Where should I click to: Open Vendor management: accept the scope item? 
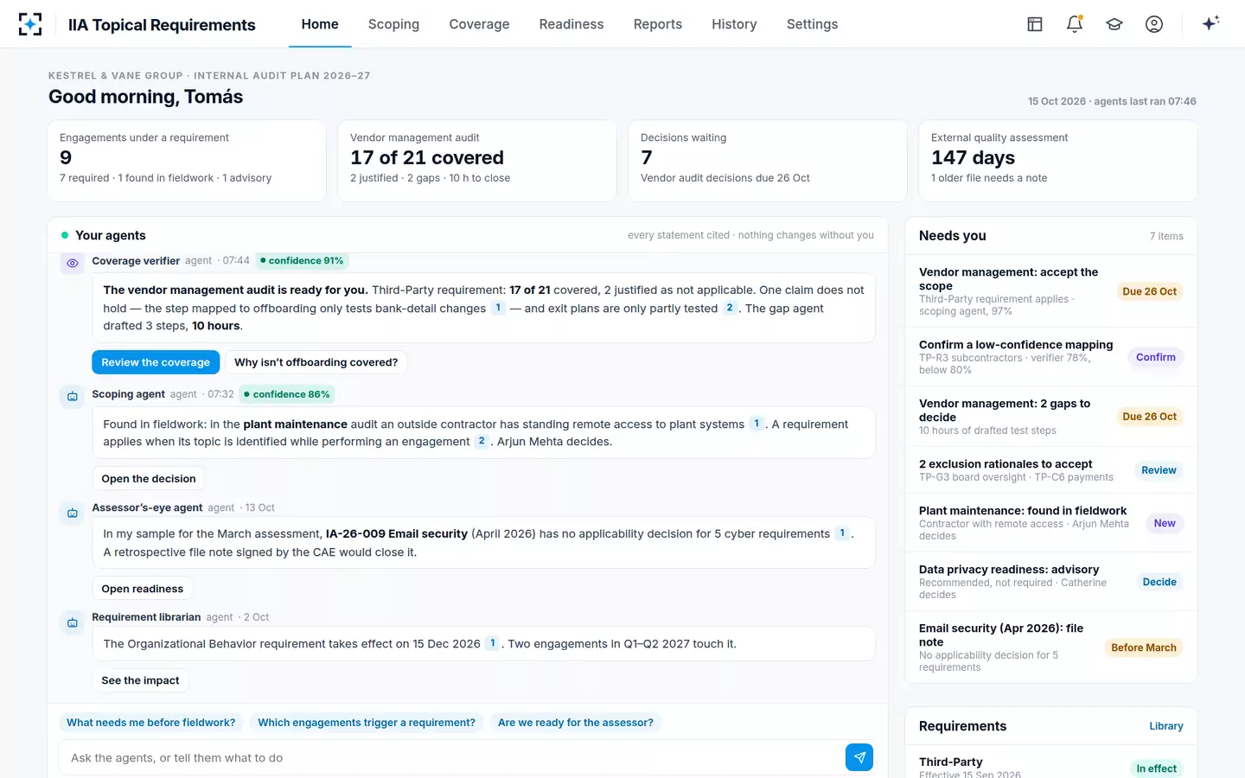point(1051,291)
